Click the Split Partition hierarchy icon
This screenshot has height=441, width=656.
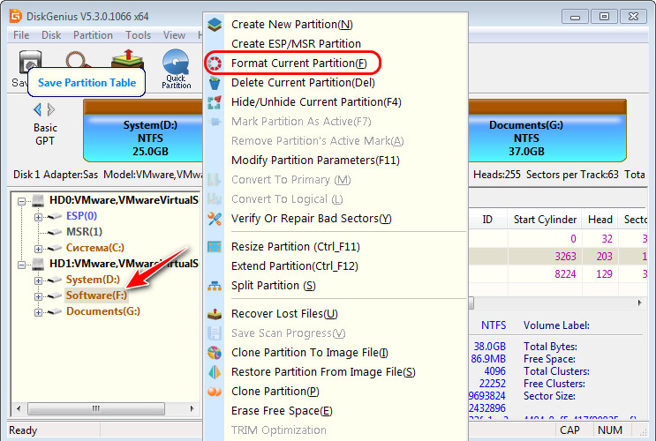pos(215,286)
